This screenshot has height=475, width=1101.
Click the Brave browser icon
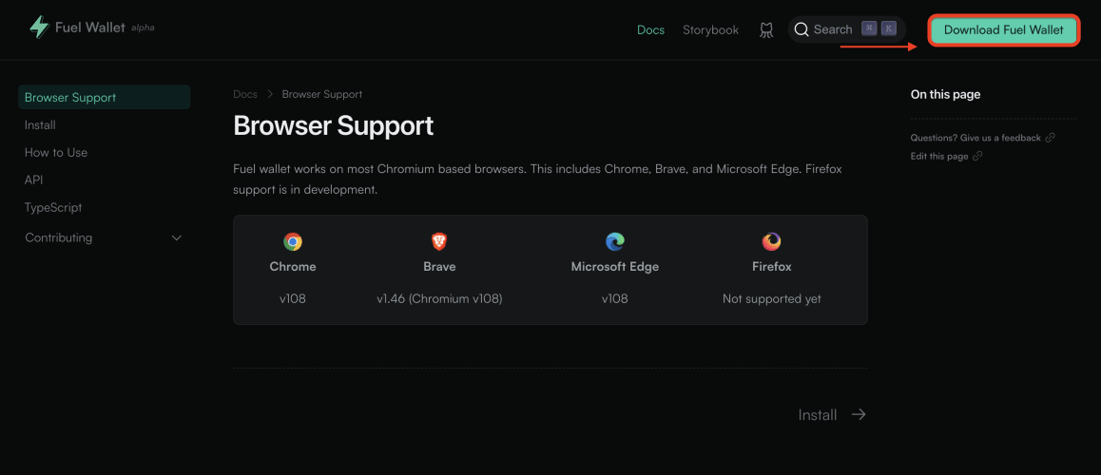439,242
